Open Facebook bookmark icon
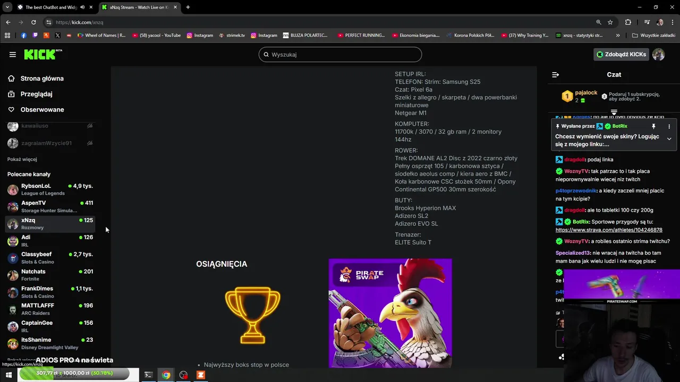Viewport: 680px width, 382px height. point(23,36)
